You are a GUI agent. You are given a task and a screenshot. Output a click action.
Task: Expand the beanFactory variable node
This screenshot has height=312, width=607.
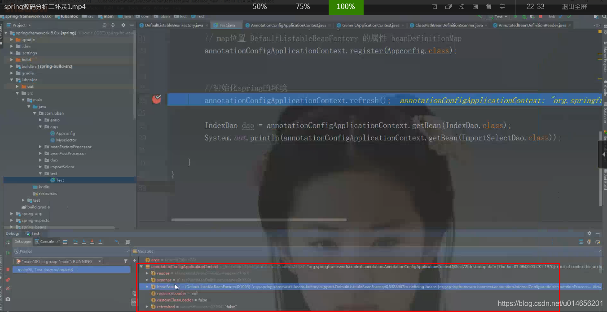click(147, 286)
